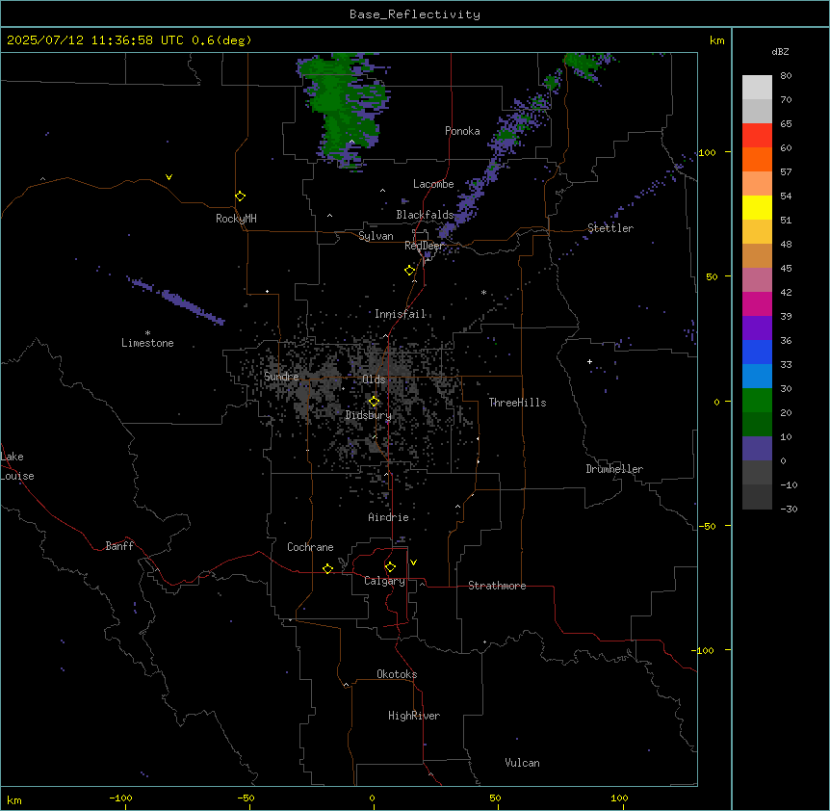
Task: Click the Calgary city label
Action: click(x=384, y=581)
